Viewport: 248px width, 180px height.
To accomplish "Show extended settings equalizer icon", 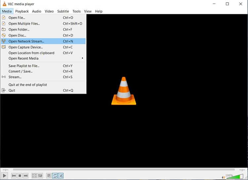I will click(x=40, y=176).
